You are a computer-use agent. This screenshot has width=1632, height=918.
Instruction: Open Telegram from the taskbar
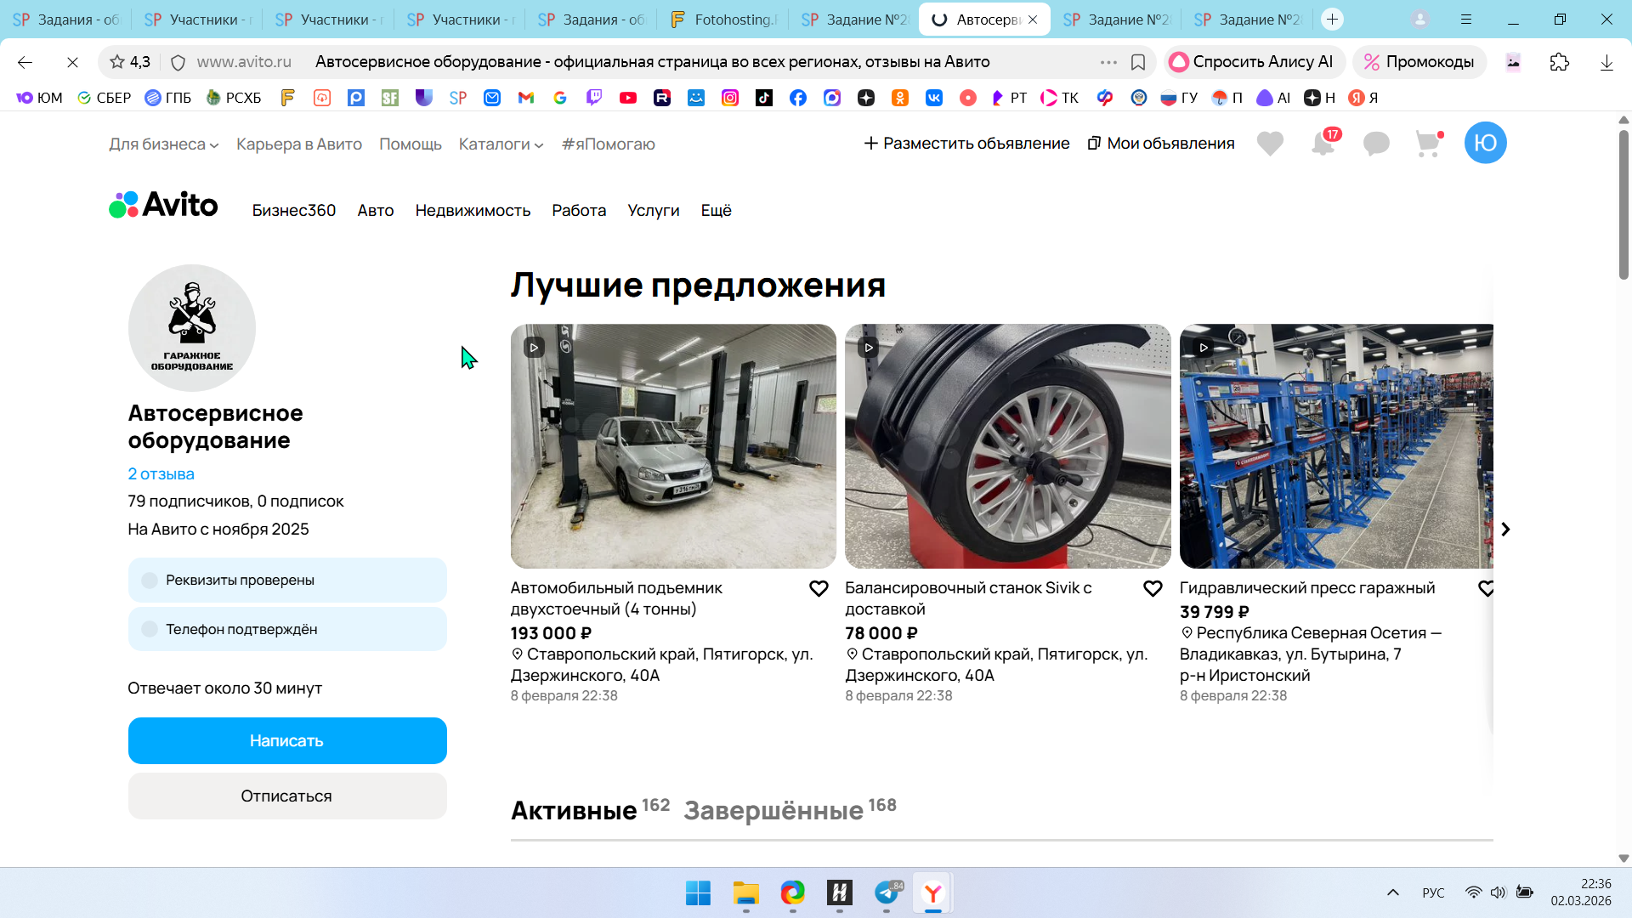[887, 892]
